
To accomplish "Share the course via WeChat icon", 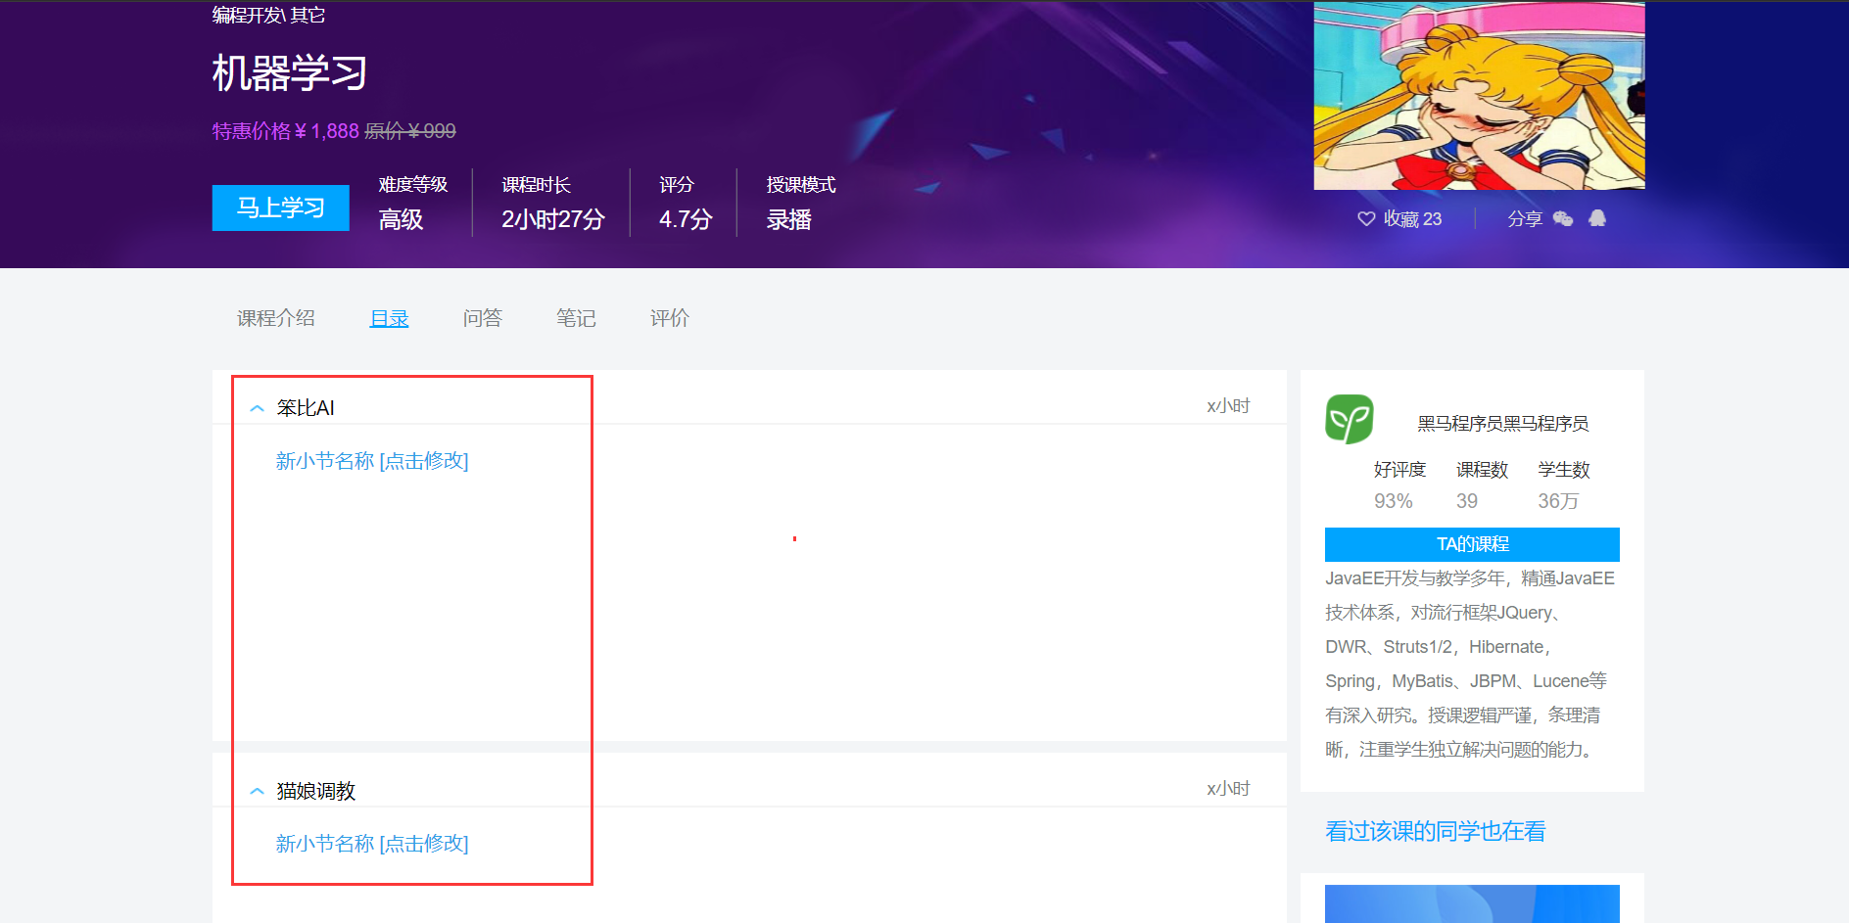I will (1563, 219).
